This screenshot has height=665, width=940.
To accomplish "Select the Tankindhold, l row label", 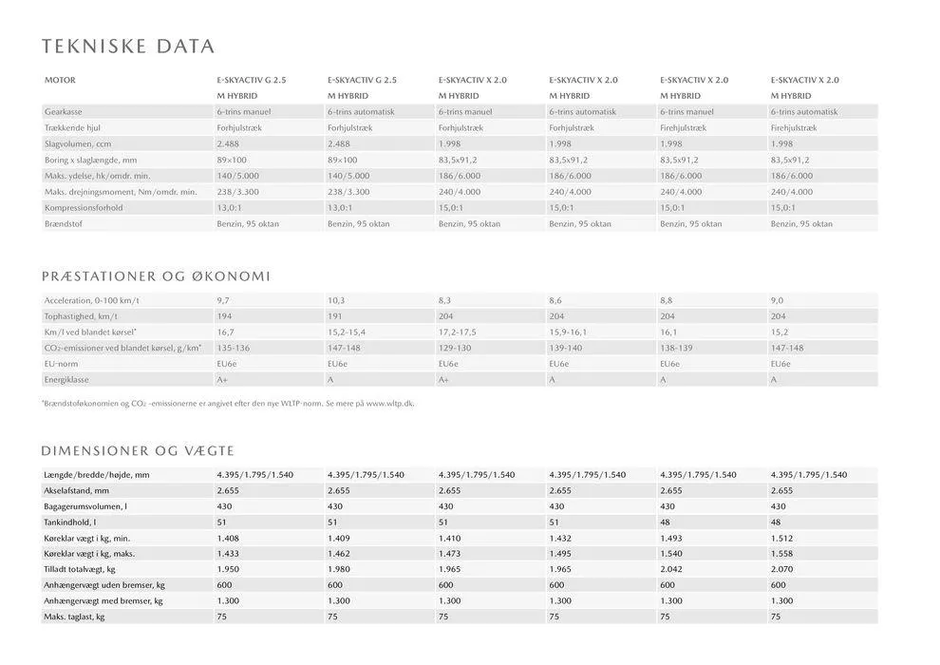I will pos(69,522).
